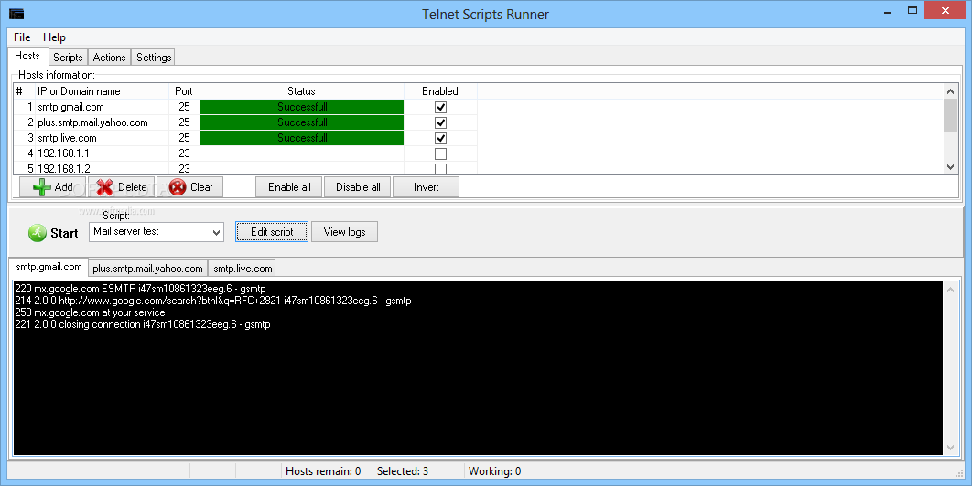The width and height of the screenshot is (972, 486).
Task: Click Working: 0 status entry
Action: [494, 471]
